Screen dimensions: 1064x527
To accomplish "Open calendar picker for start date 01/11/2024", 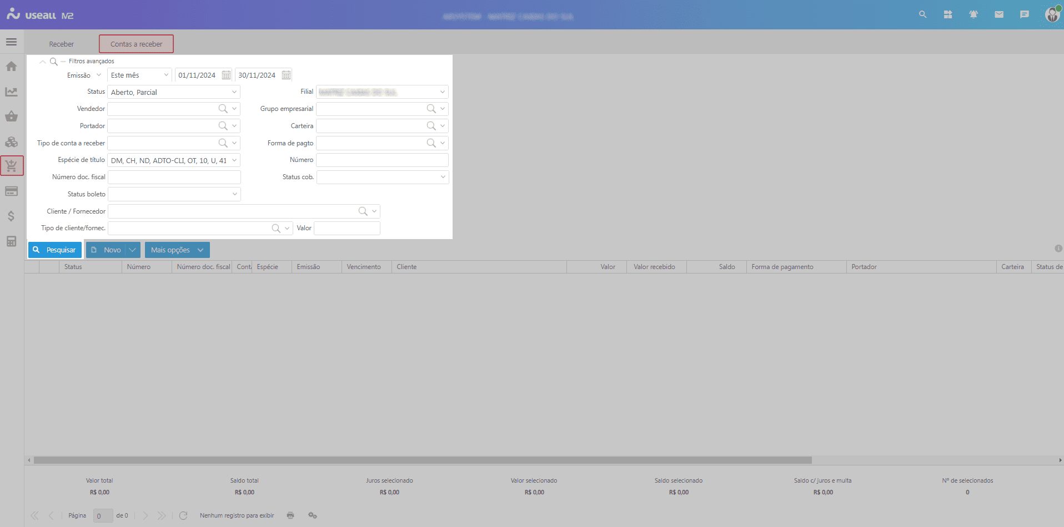I will pyautogui.click(x=226, y=75).
